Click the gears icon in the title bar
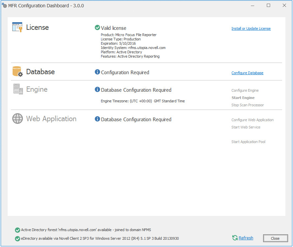The width and height of the screenshot is (293, 247). [x=4, y=5]
